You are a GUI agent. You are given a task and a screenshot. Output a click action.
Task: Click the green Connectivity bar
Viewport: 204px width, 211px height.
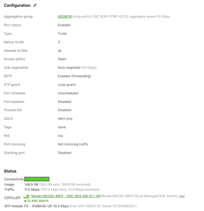37,179
